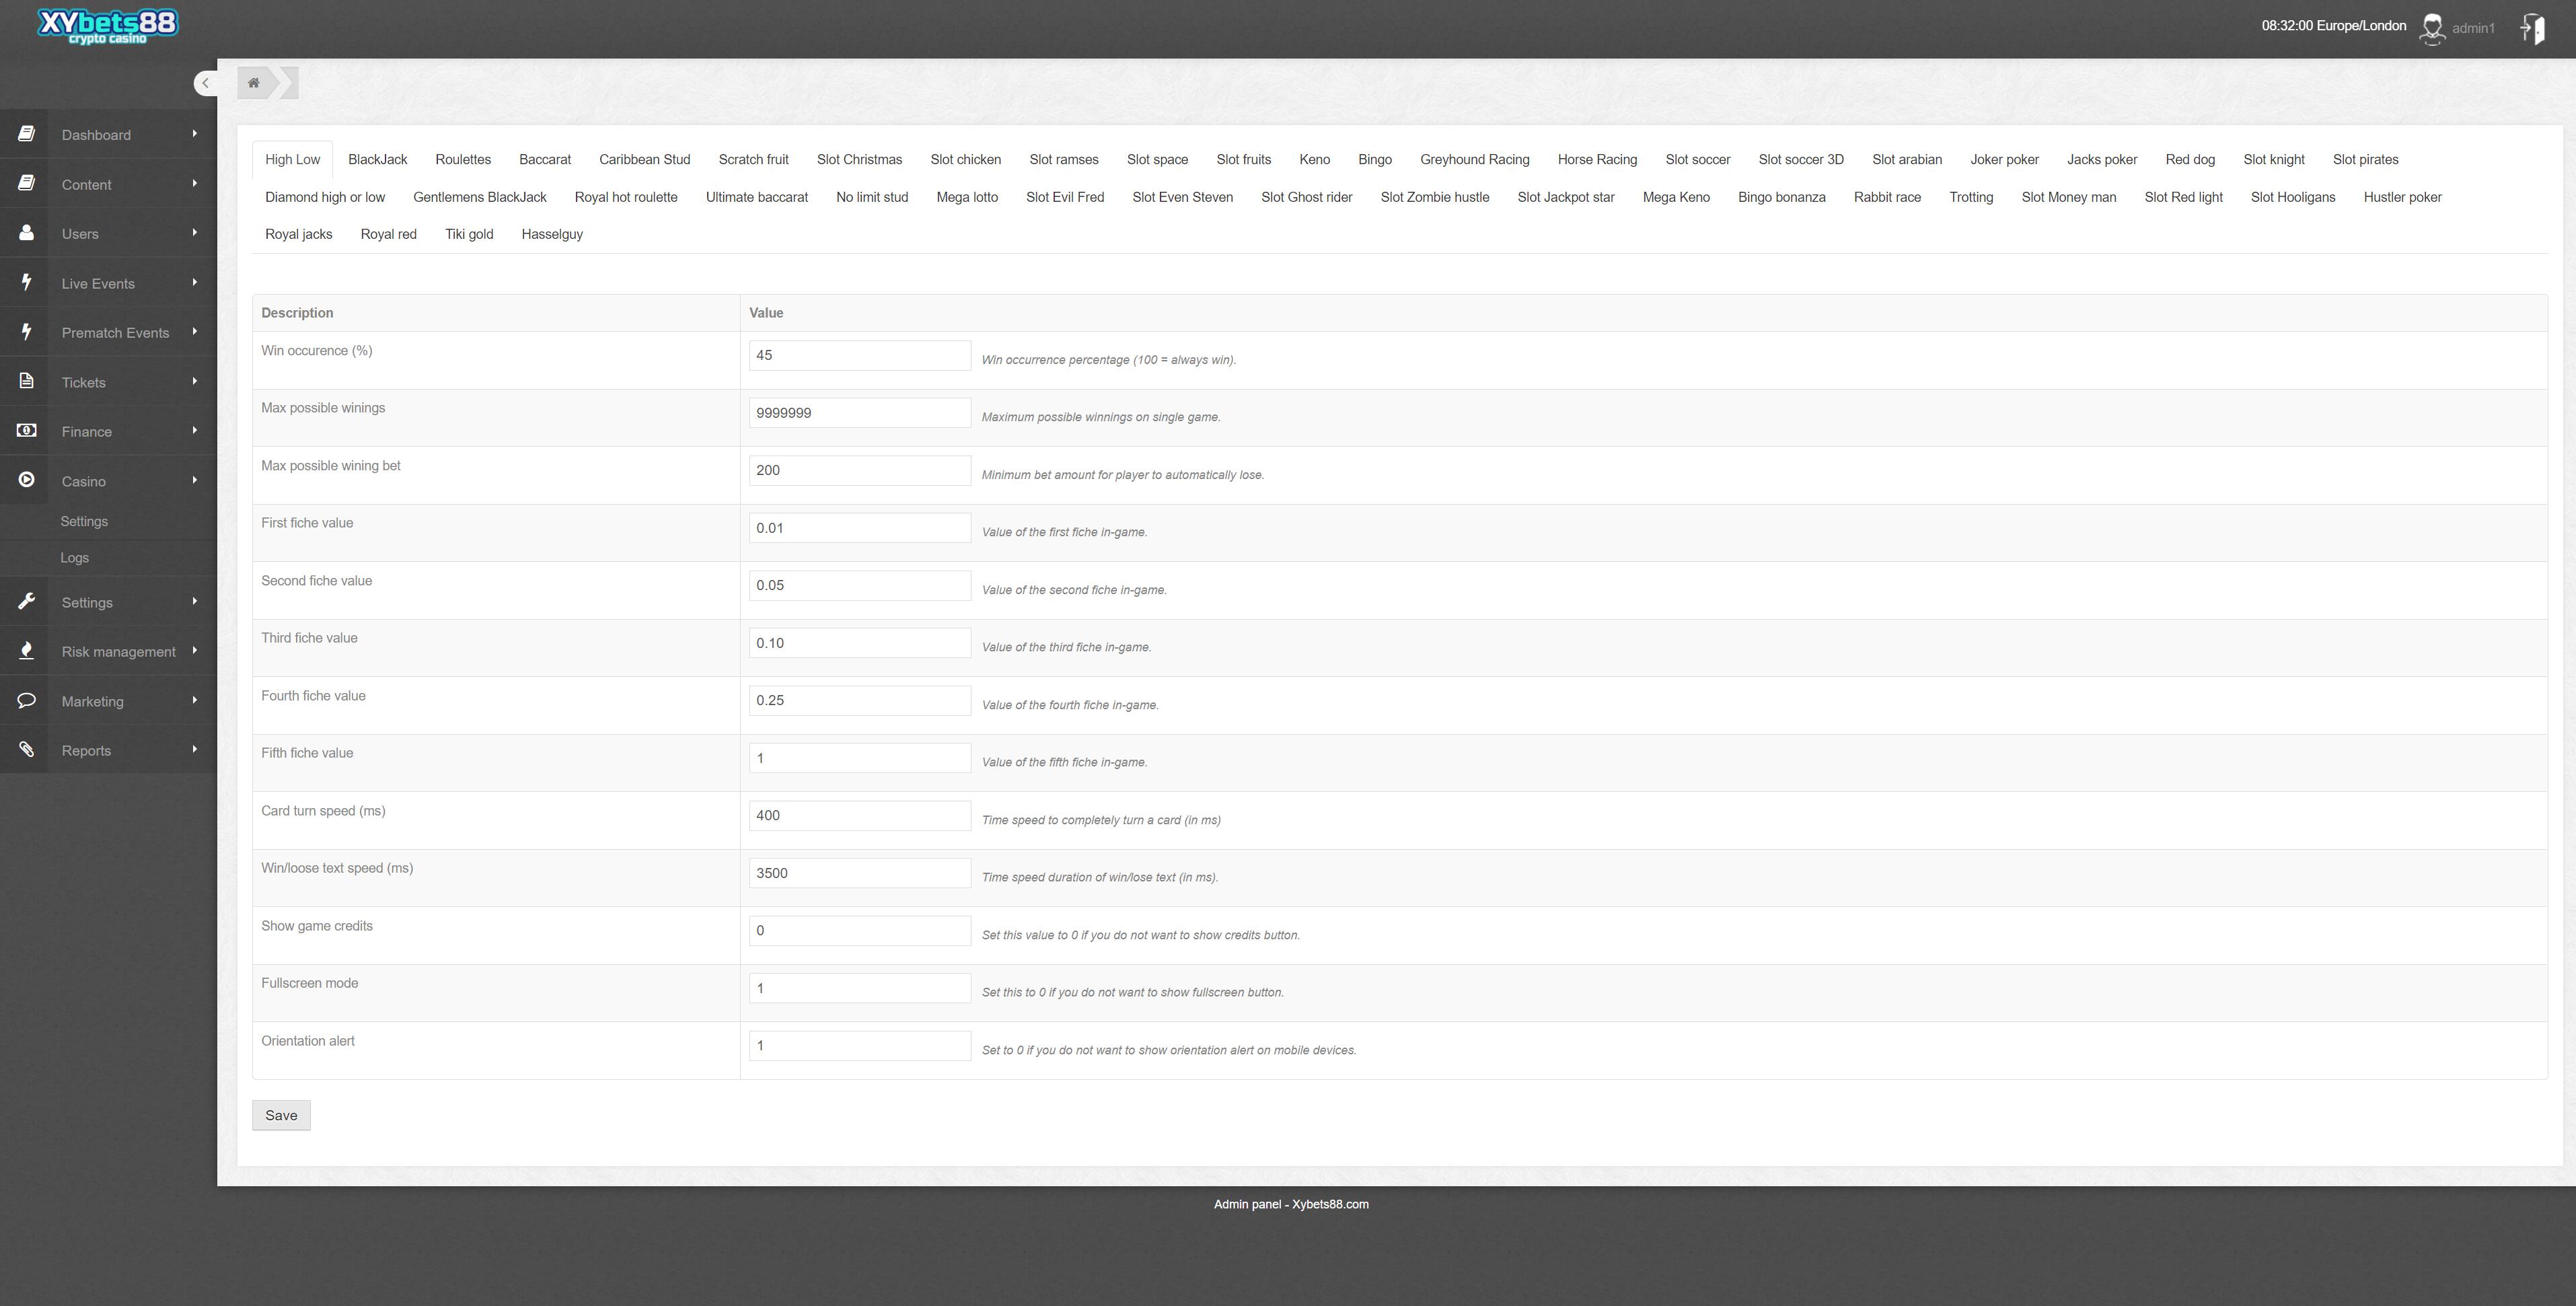The width and height of the screenshot is (2576, 1306).
Task: Click Save button to apply changes
Action: coord(280,1114)
